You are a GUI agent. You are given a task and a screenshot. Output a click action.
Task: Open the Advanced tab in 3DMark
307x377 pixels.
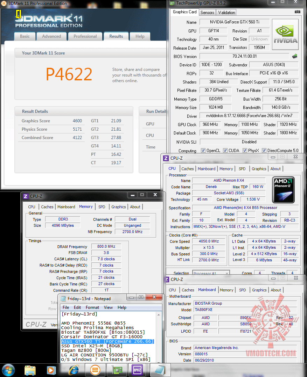[51, 36]
